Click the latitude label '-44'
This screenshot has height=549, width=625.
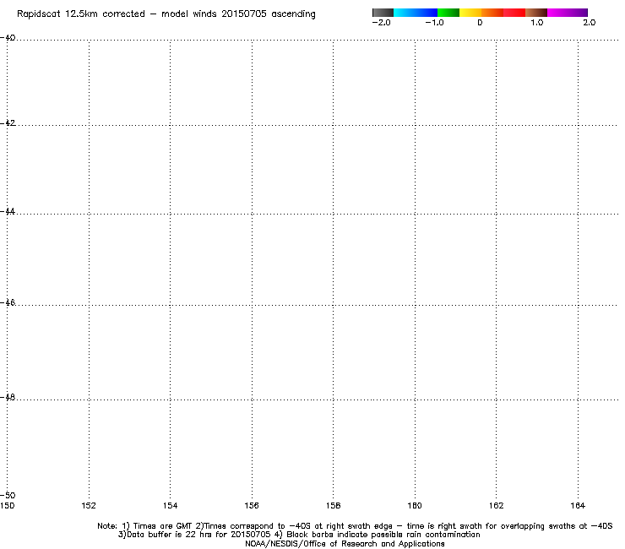8,211
